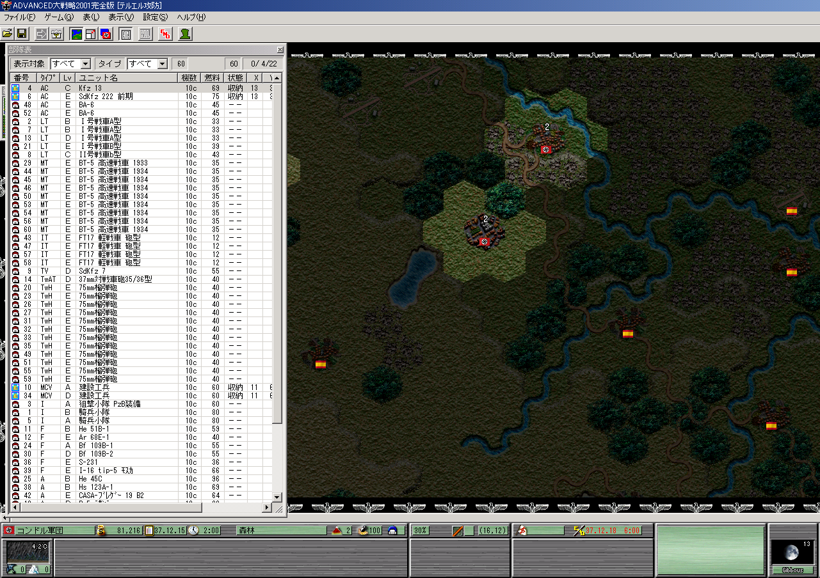
Task: Click the blue unit icon for 建設工兵 number 34
Action: (x=15, y=396)
